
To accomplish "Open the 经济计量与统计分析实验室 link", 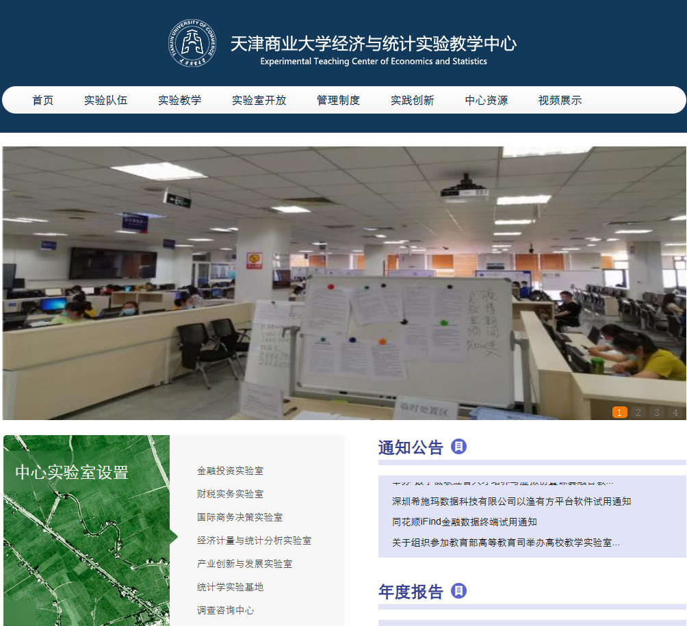I will [x=254, y=540].
